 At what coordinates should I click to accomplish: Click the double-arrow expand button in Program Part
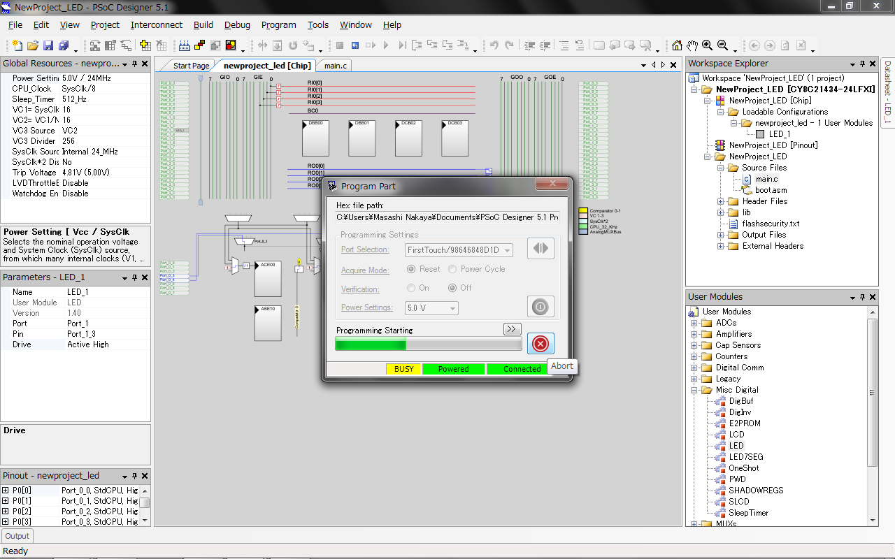coord(512,328)
